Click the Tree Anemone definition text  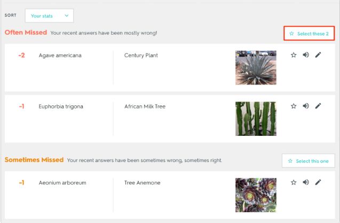[142, 183]
